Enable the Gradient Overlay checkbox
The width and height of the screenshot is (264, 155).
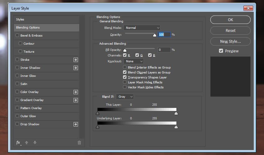(x=17, y=100)
